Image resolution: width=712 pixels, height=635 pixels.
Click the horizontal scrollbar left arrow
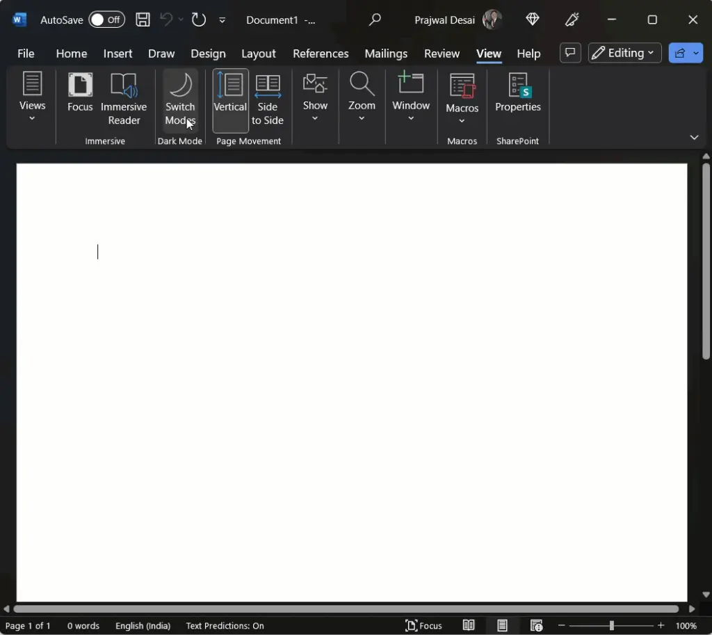(x=6, y=609)
